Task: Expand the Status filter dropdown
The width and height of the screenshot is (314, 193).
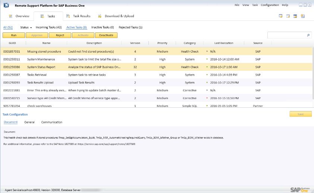Action: 26,28
